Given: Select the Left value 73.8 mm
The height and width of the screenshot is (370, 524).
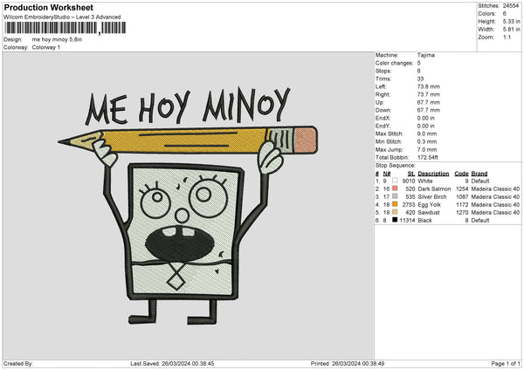Looking at the screenshot, I should pos(429,86).
